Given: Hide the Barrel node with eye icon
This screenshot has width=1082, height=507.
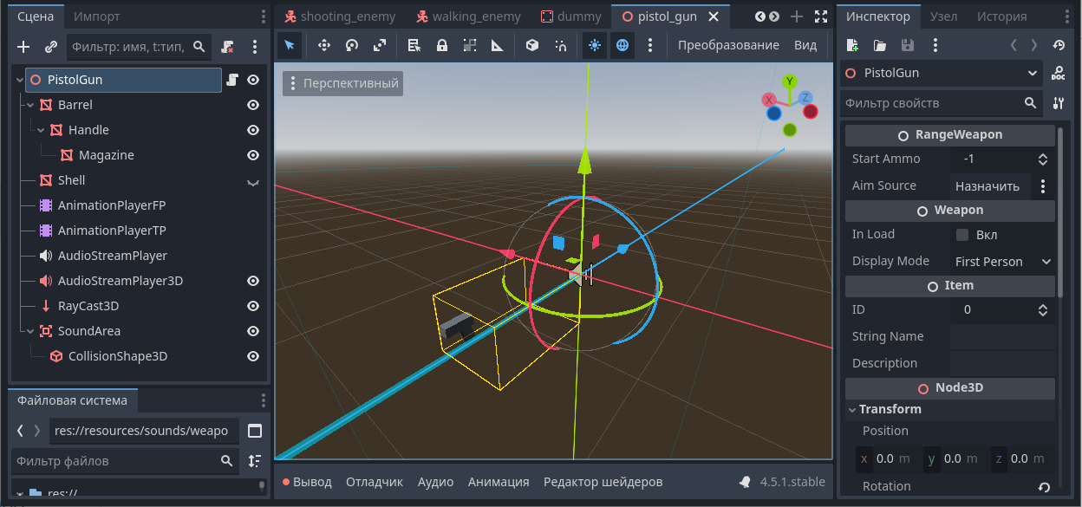Looking at the screenshot, I should 253,105.
